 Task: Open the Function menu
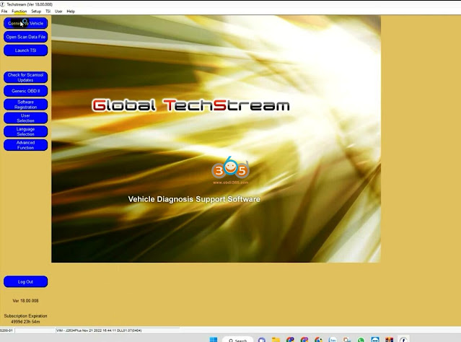click(19, 11)
